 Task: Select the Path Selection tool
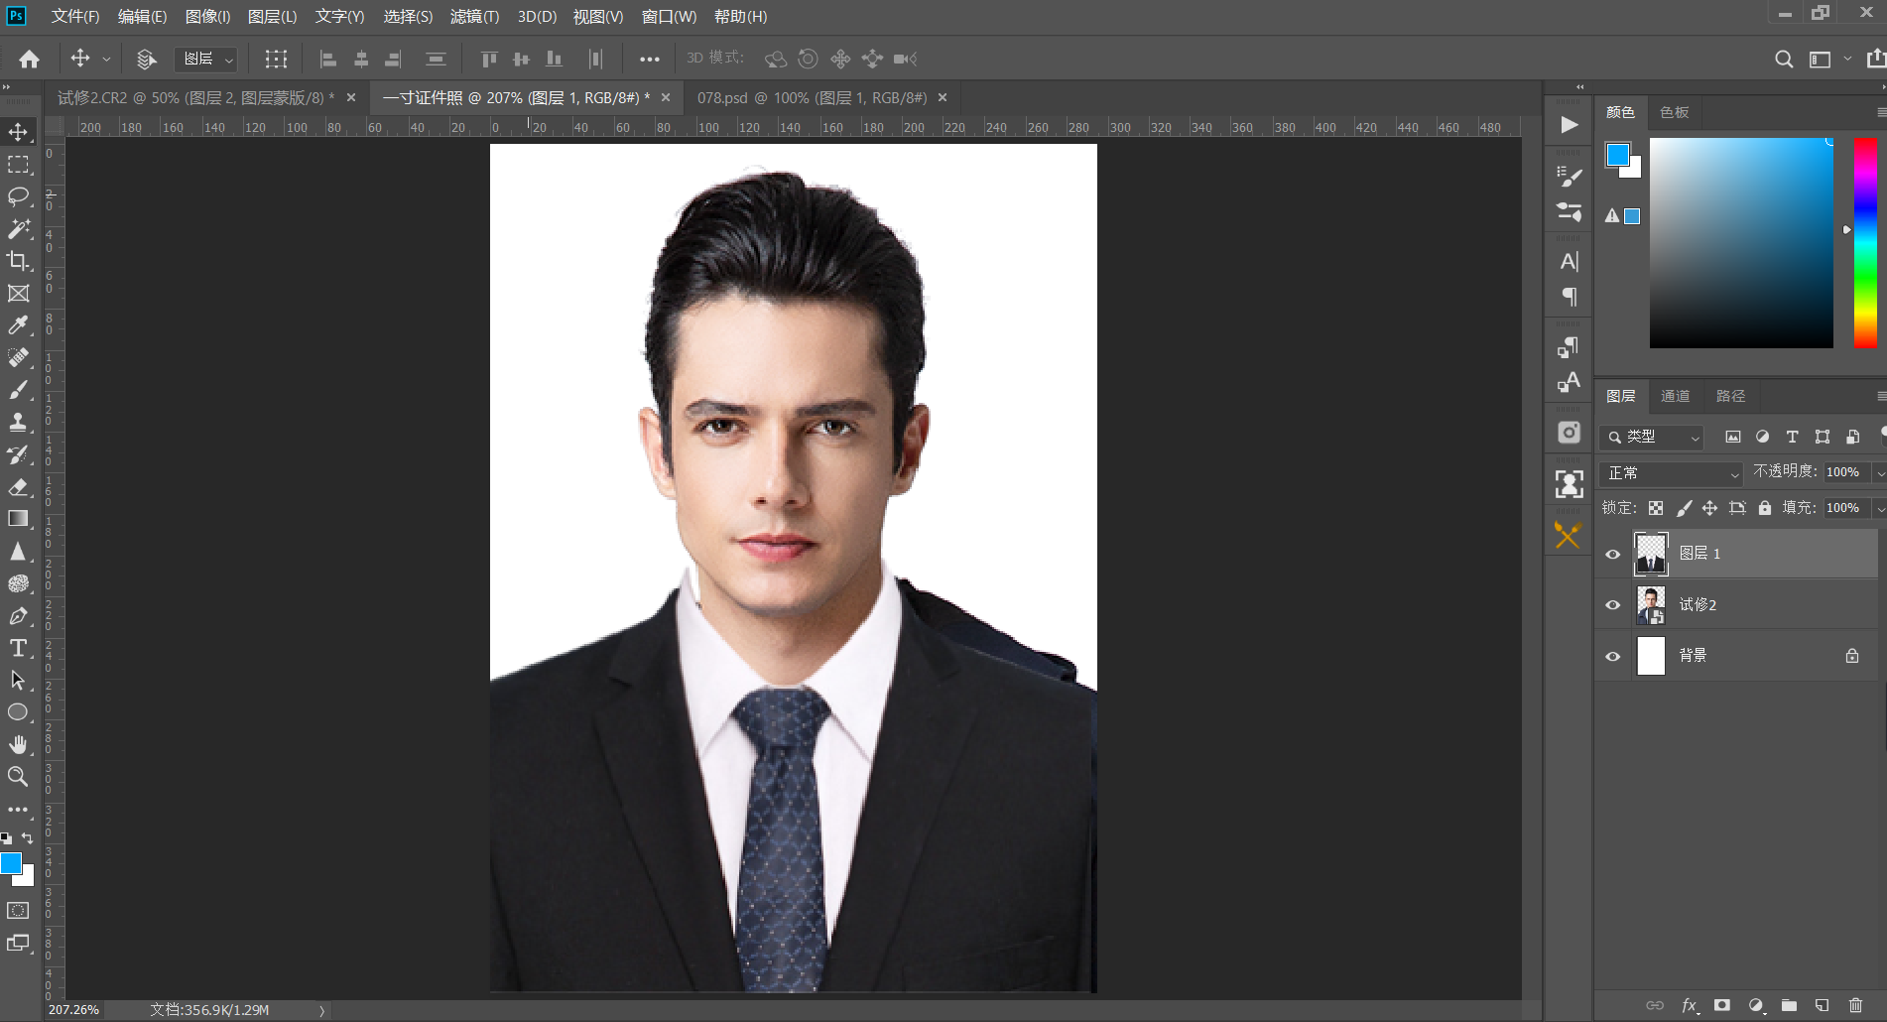[18, 680]
